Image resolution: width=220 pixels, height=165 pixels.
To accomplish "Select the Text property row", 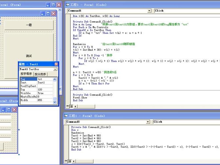I will [36, 82].
